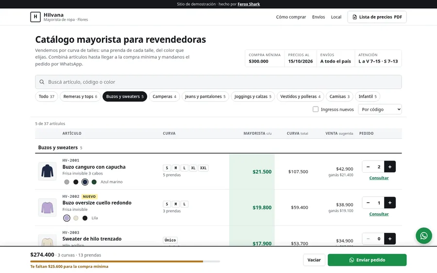437x273 pixels.
Task: Select the Buzos y sweaters chip
Action: tap(125, 96)
